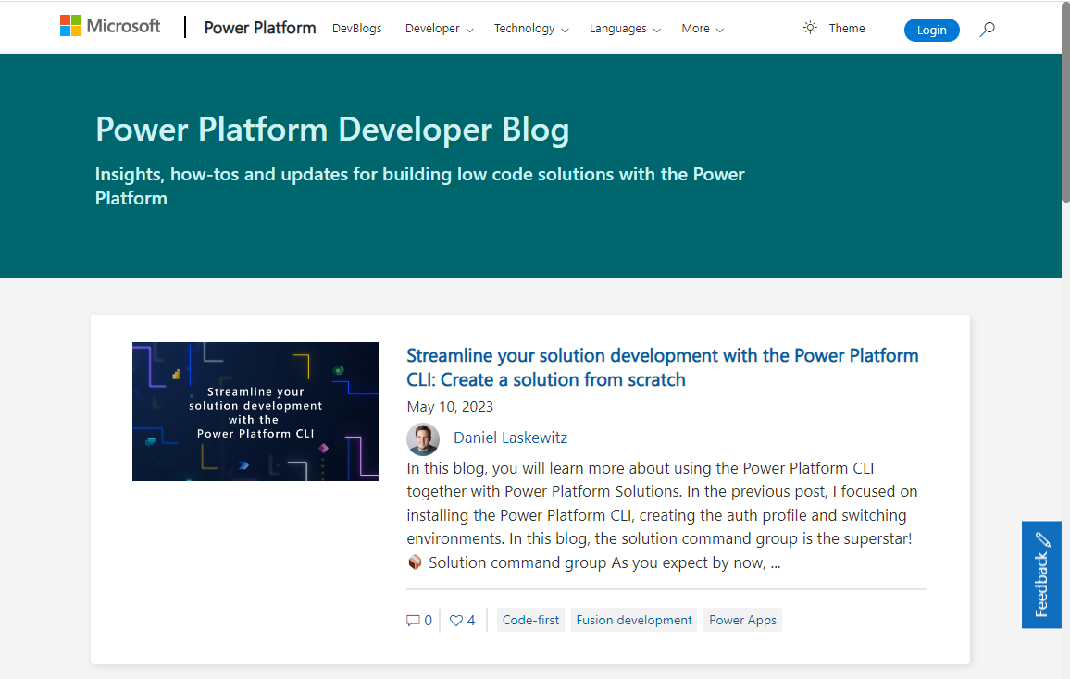Select DevBlogs in the top navigation

pyautogui.click(x=356, y=28)
